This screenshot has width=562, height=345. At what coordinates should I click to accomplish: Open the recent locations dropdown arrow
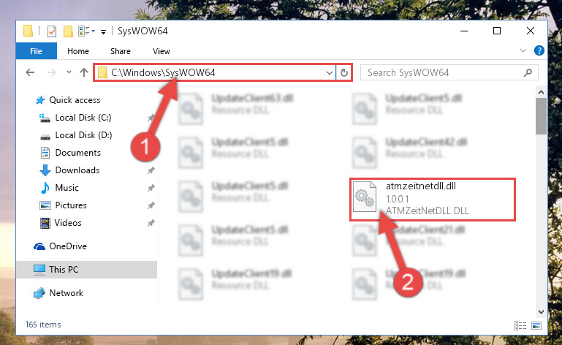(x=69, y=72)
